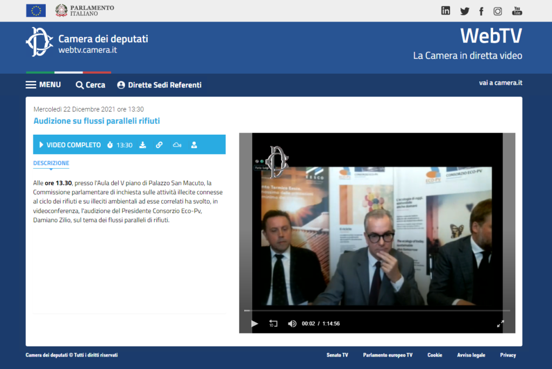Click the speaker person icon
552x369 pixels.
(194, 145)
